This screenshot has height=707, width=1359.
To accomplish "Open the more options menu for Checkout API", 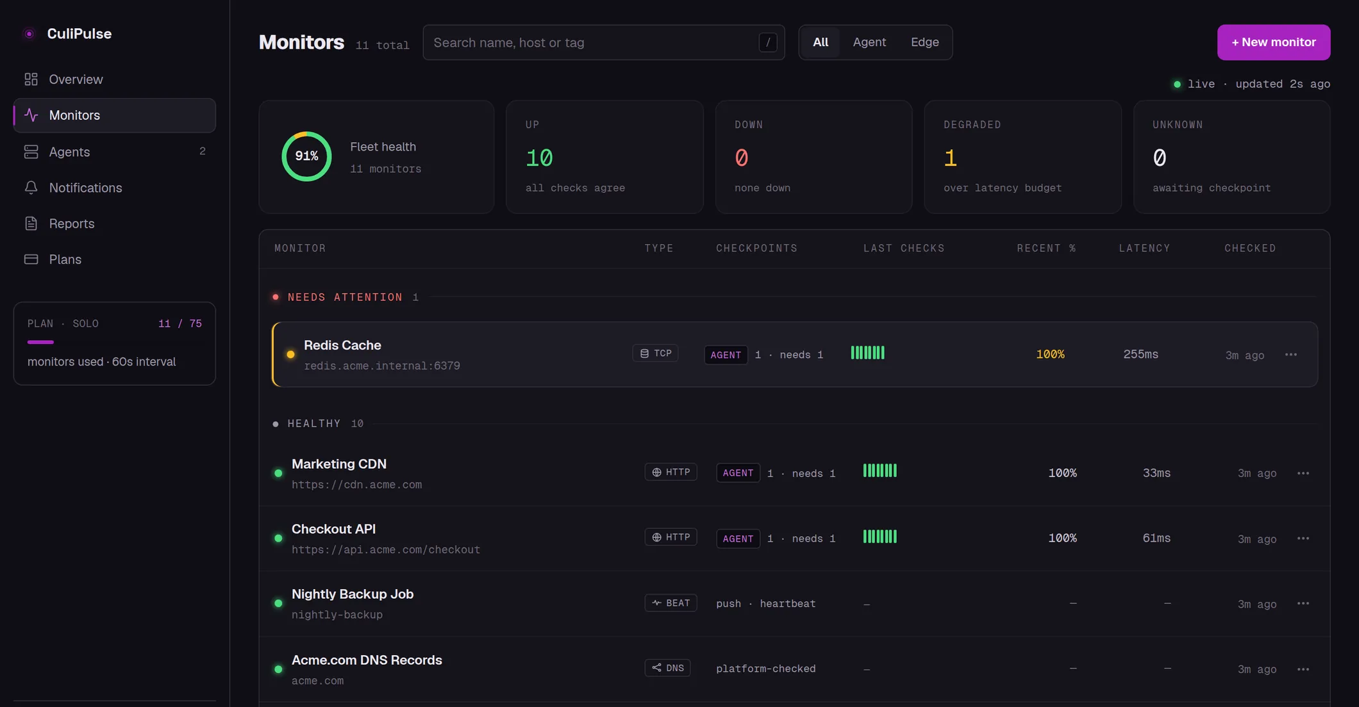I will 1303,539.
